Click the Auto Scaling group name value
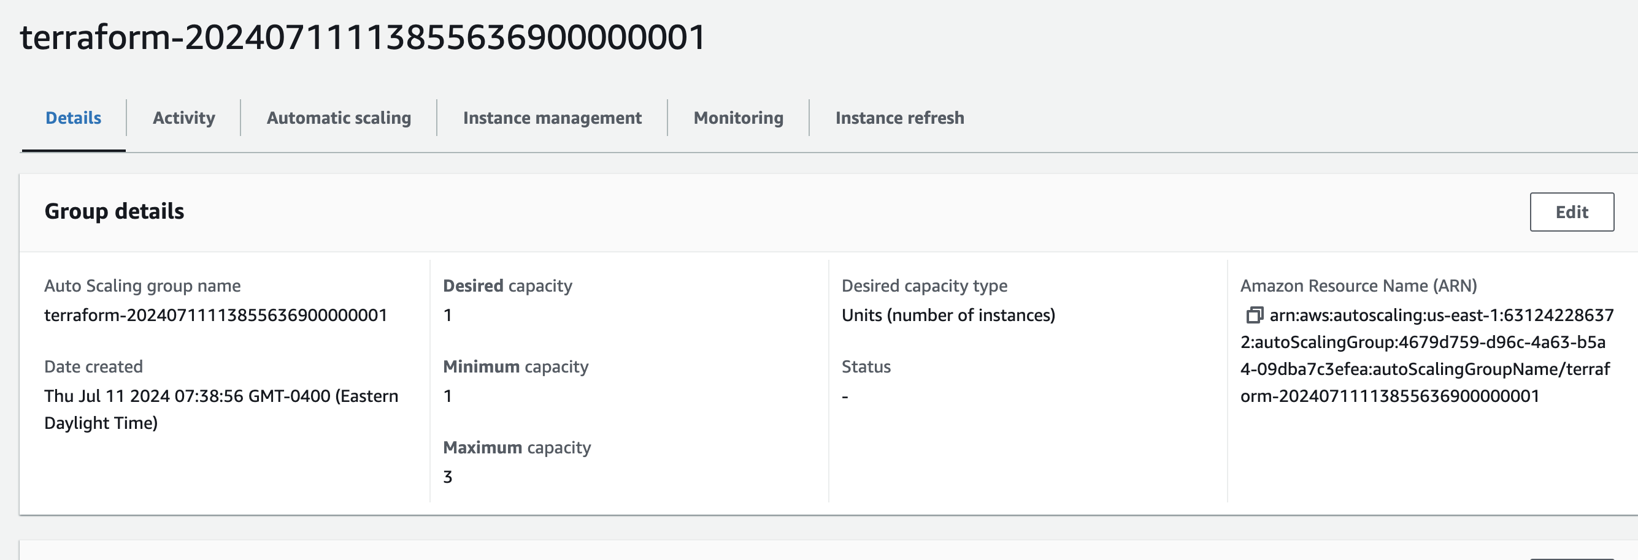This screenshot has height=560, width=1638. click(x=215, y=315)
